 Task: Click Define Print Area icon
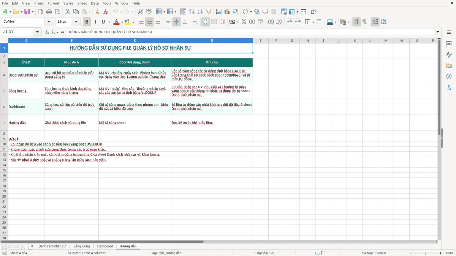[284, 12]
